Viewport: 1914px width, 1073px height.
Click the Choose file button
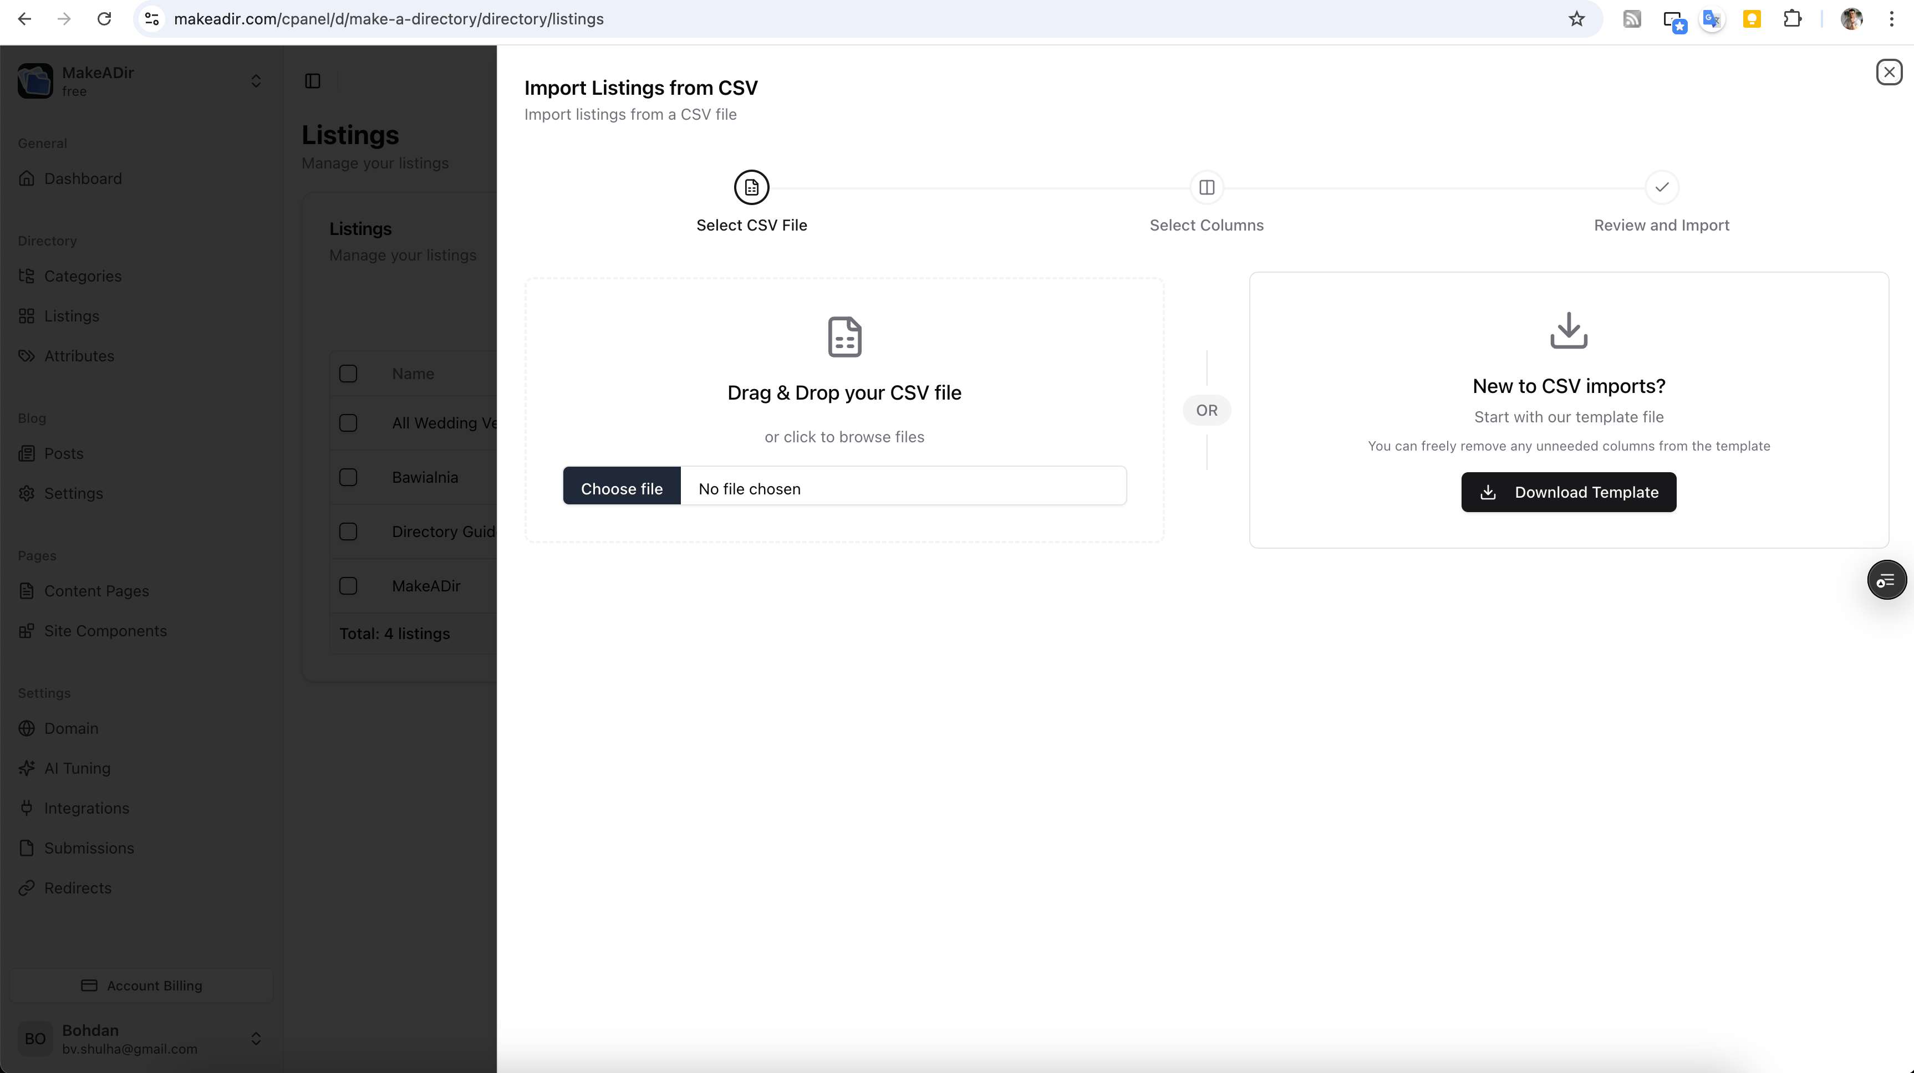[621, 489]
